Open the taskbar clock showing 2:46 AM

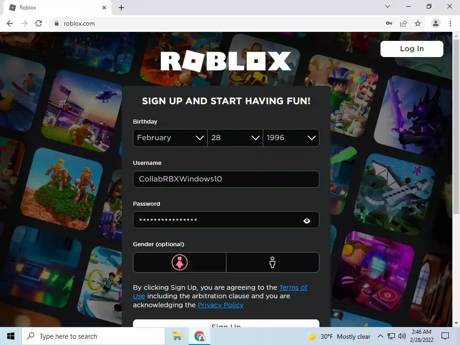421,336
